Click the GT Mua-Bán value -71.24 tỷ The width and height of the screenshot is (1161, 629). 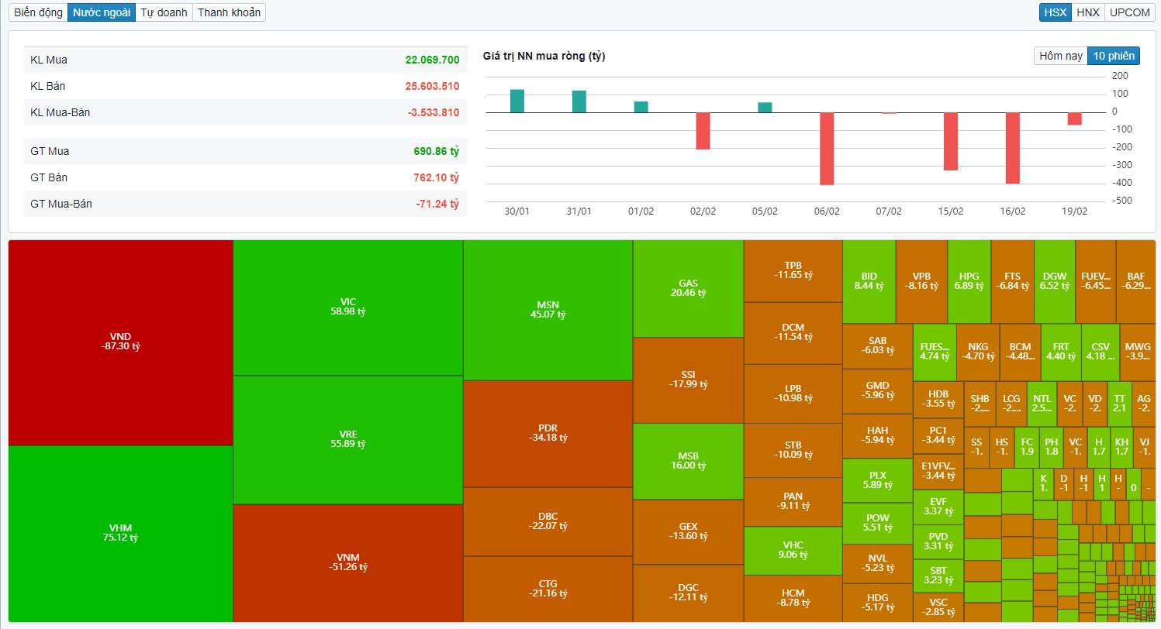click(x=437, y=204)
